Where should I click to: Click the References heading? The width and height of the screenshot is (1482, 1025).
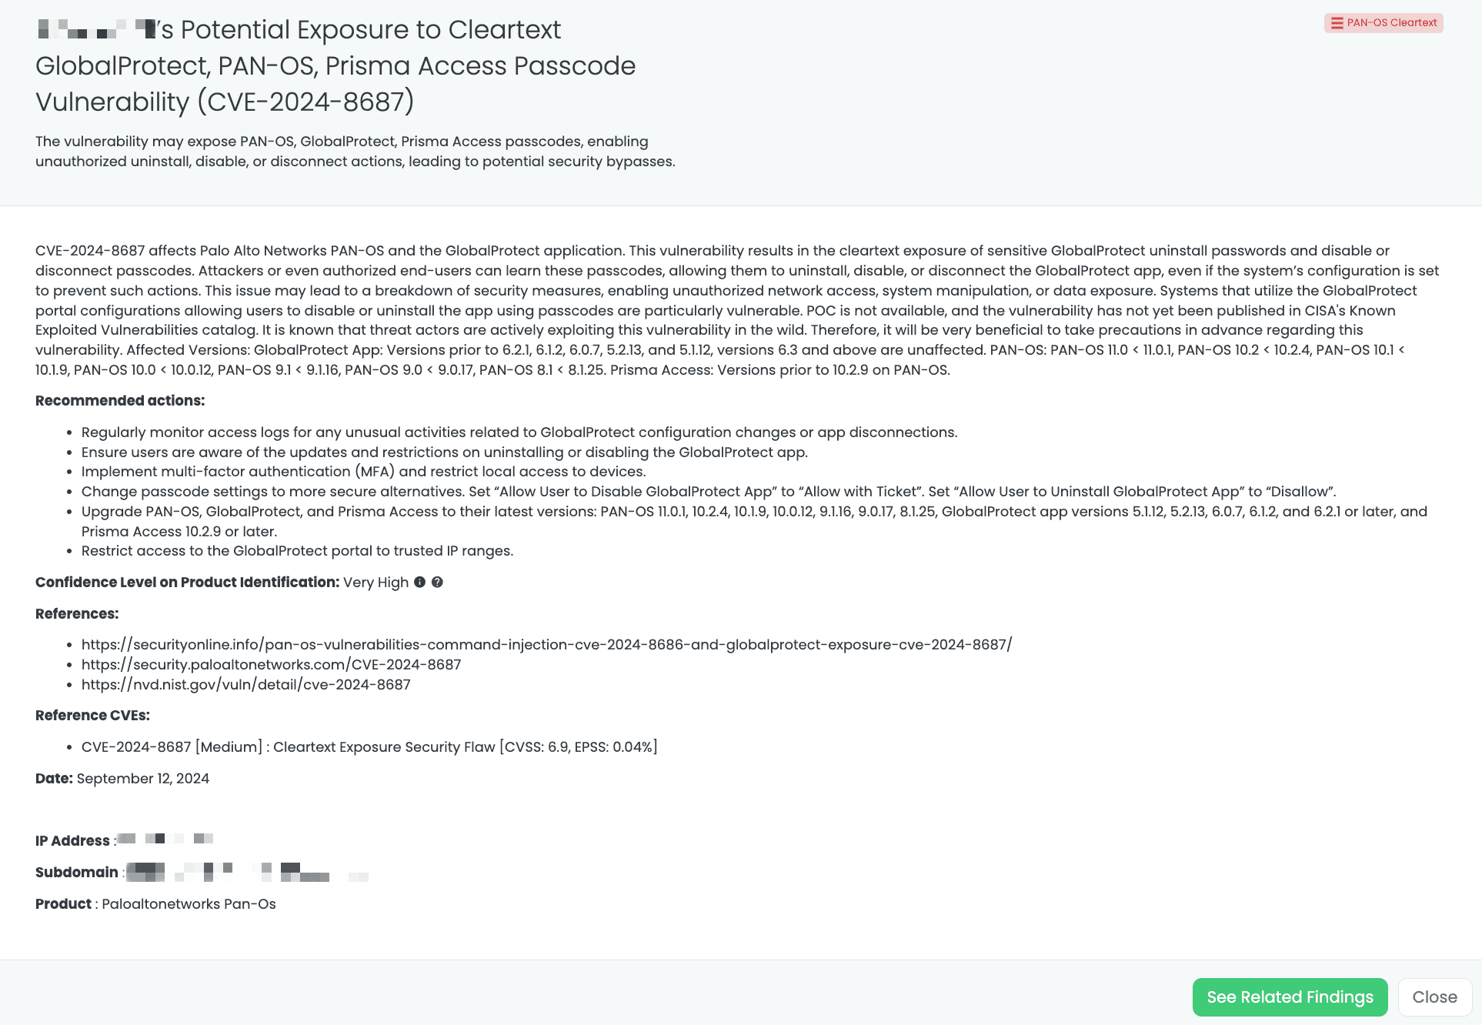77,614
